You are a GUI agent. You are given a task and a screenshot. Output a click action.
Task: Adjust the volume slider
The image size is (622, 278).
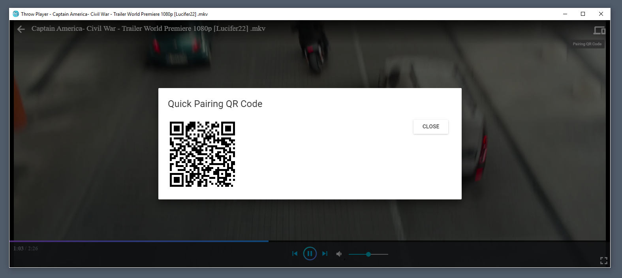point(368,254)
